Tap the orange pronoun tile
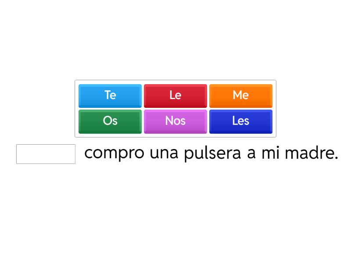This screenshot has width=351, height=263. tap(240, 96)
